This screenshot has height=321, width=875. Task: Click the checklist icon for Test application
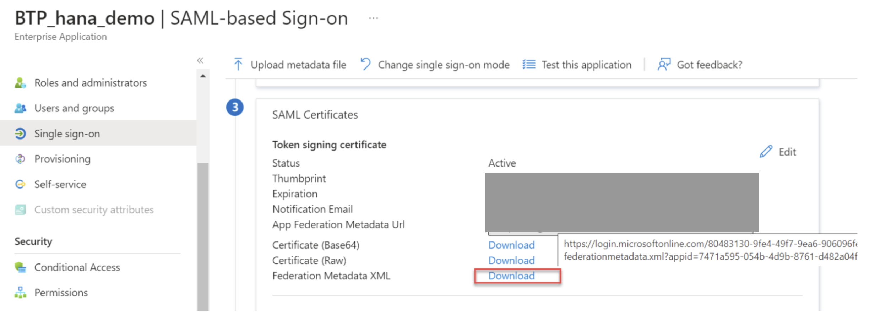(529, 64)
